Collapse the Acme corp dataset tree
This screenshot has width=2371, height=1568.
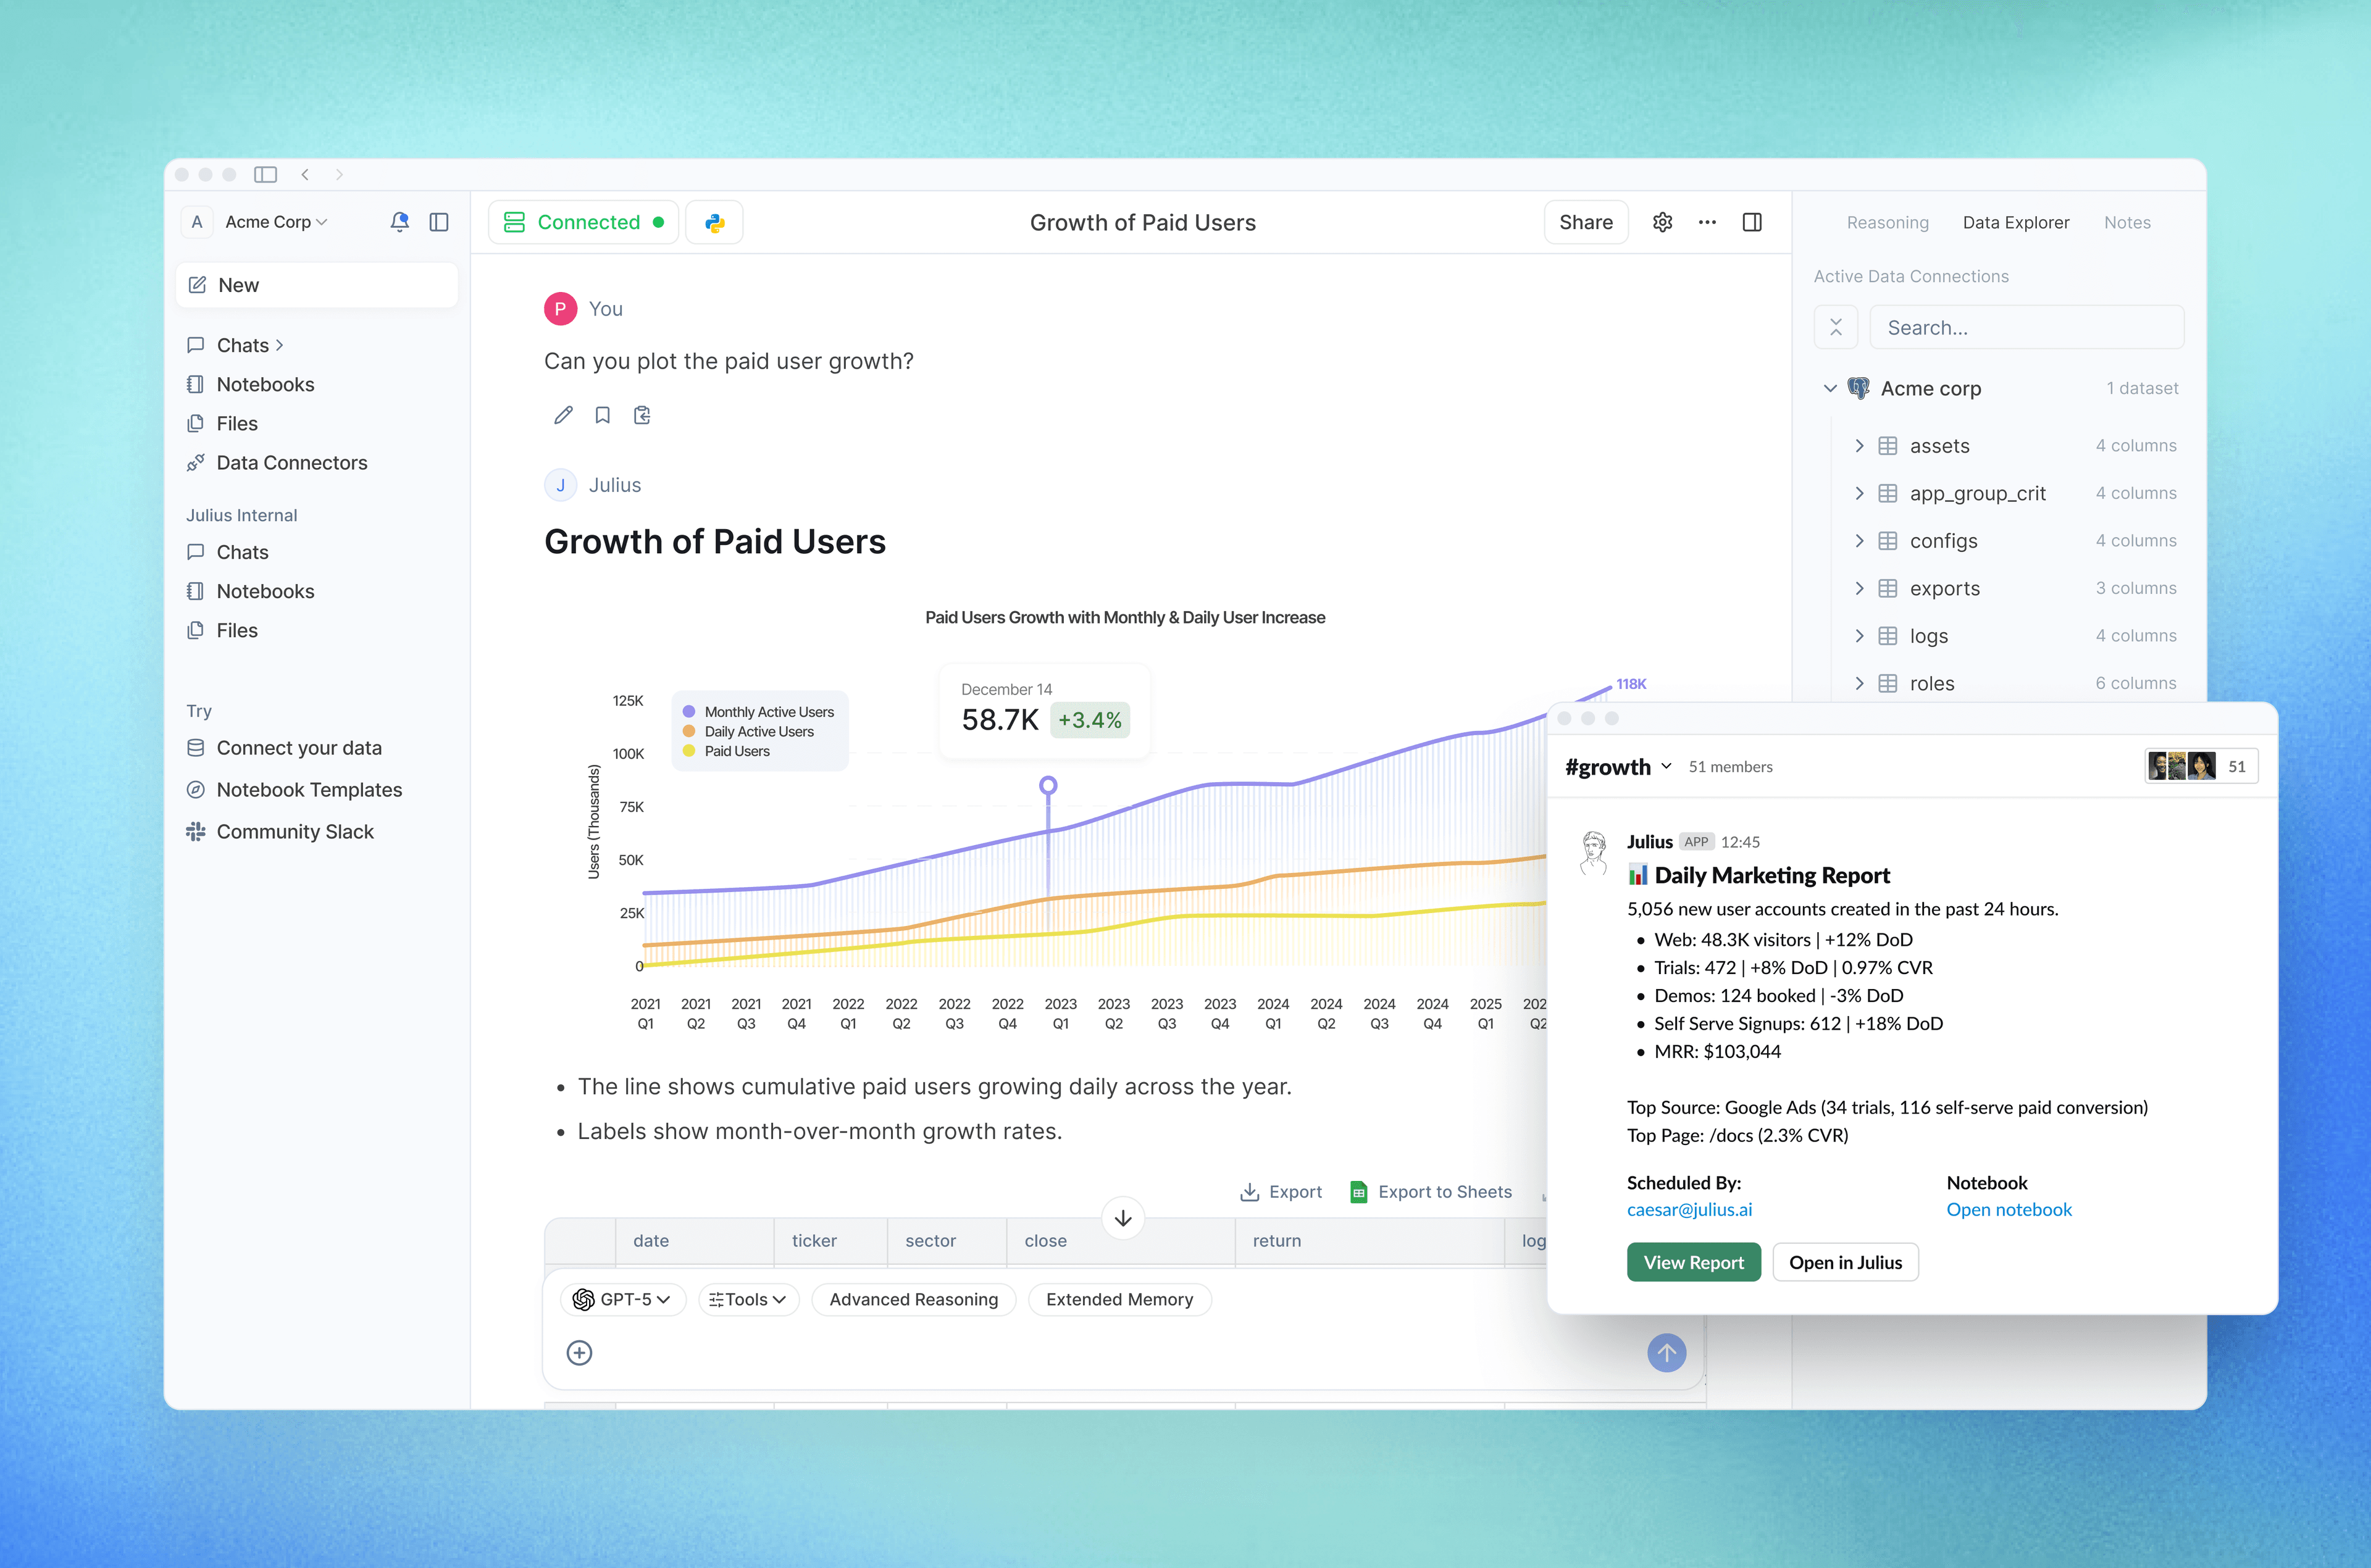(x=1830, y=388)
